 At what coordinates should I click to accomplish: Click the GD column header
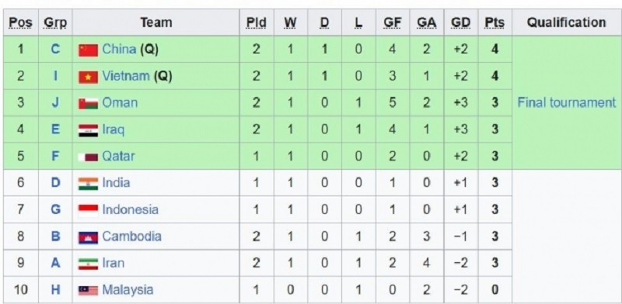460,22
